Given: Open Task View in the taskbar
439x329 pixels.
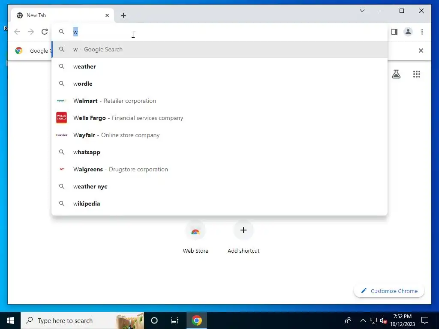Looking at the screenshot, I should (175, 320).
